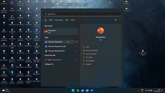Show hidden tray icons chevron
The image size is (165, 93).
click(x=138, y=90)
